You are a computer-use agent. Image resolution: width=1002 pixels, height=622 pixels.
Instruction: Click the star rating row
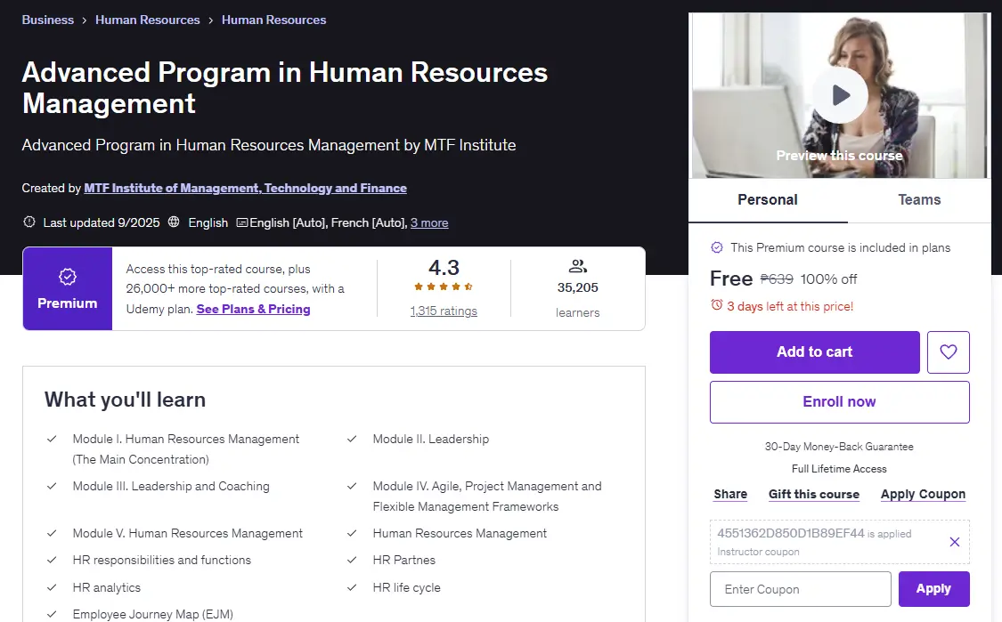[444, 287]
